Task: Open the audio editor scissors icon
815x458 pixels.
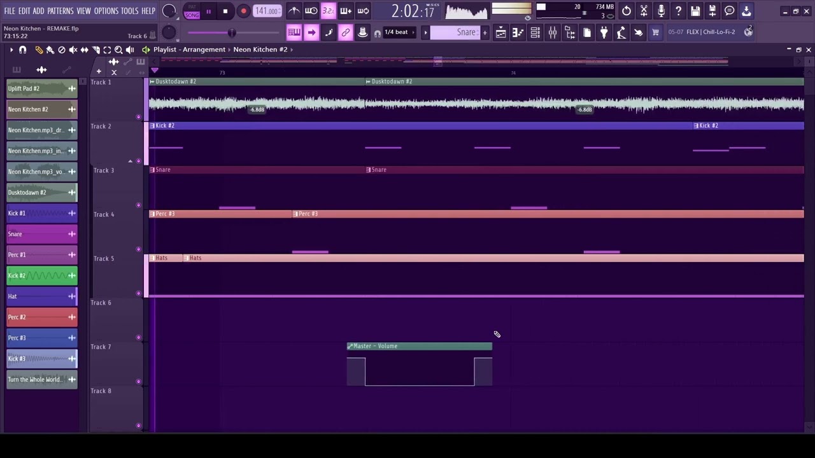Action: (644, 11)
